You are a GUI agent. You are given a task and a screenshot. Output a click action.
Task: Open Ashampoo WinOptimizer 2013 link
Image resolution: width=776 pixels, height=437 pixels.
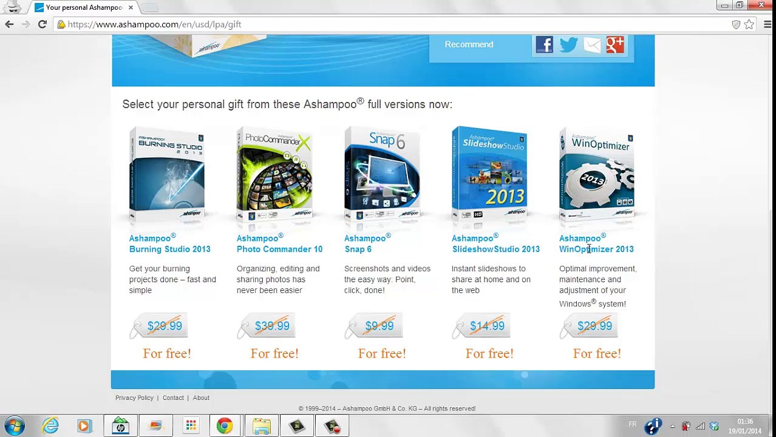[x=596, y=243]
